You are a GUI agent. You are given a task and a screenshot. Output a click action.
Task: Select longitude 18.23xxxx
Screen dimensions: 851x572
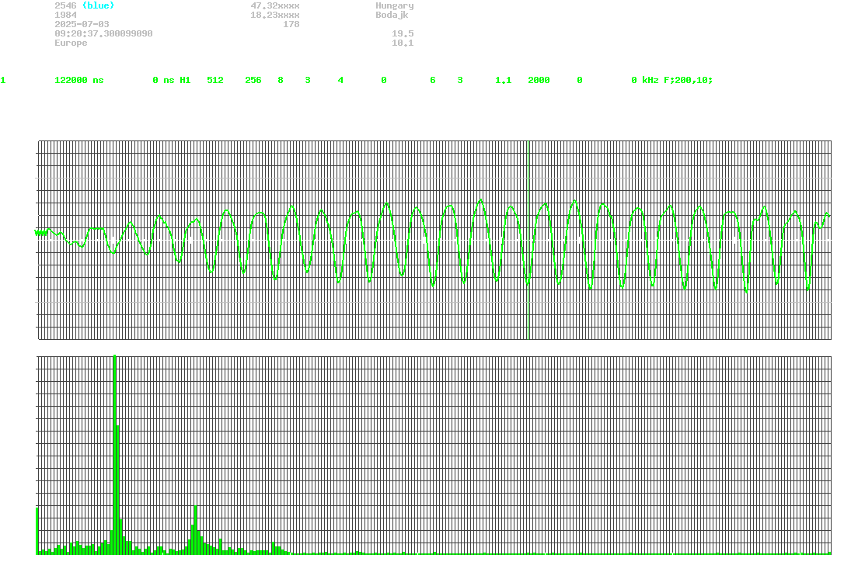[x=274, y=15]
